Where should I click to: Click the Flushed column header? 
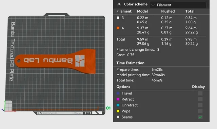(168, 11)
